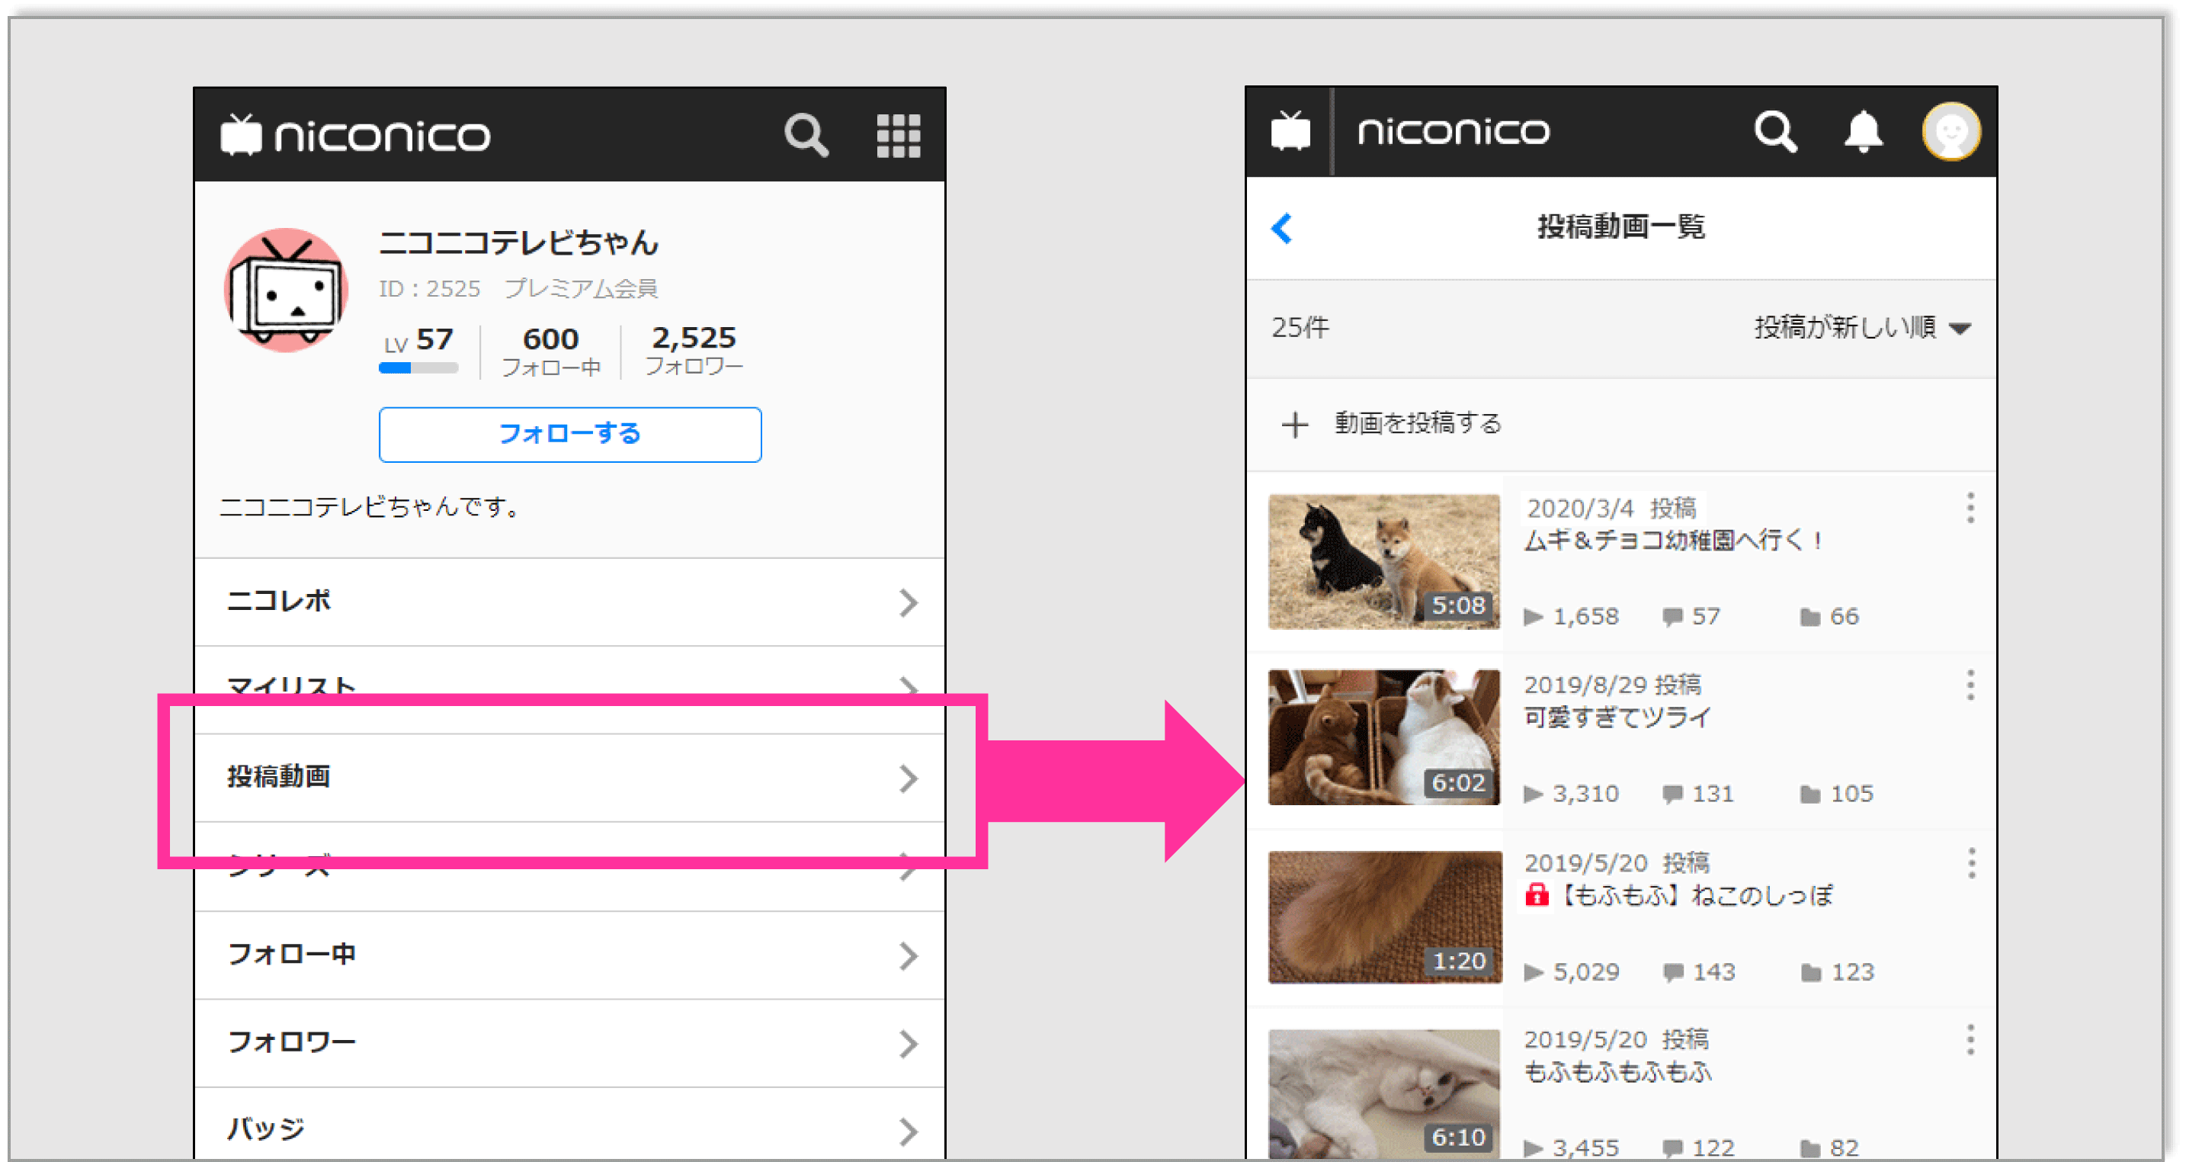Open the Shiba dogs video thumbnail 5:08
Screen dimensions: 2186x1162
pos(1383,561)
